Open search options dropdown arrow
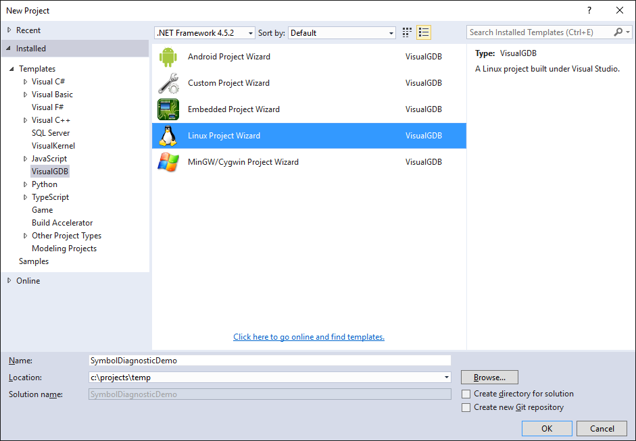 (x=628, y=32)
